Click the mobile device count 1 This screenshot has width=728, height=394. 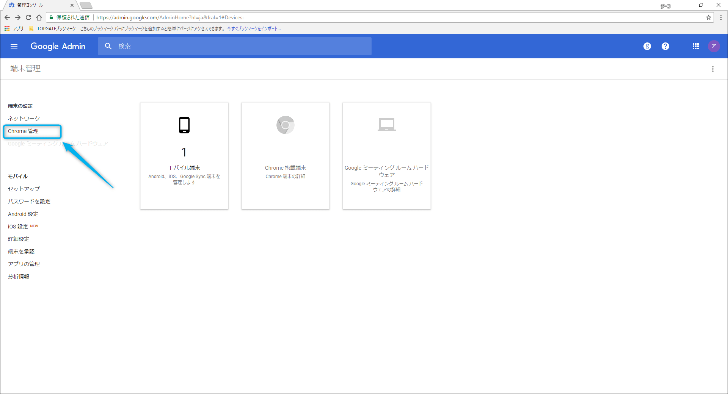[184, 152]
